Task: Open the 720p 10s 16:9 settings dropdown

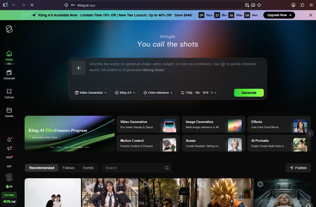Action: pyautogui.click(x=199, y=93)
